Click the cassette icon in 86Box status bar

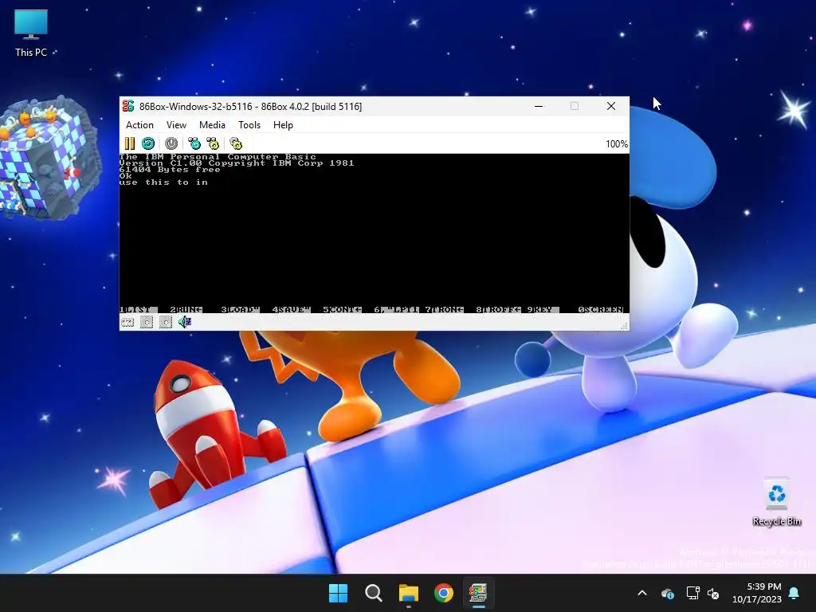pyautogui.click(x=127, y=322)
